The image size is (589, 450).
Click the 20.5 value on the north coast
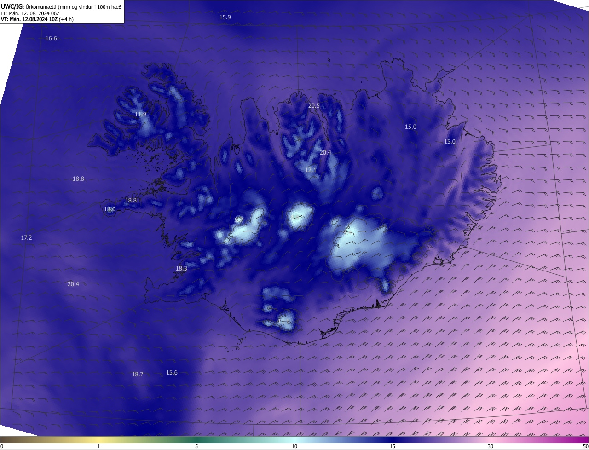[314, 106]
